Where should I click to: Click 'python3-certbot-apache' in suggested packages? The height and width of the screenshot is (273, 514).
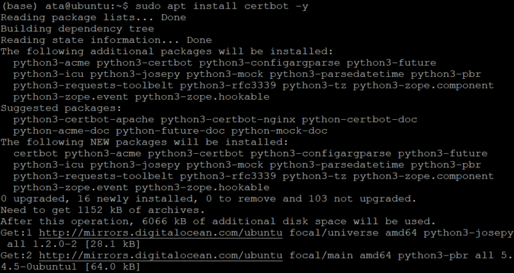click(84, 120)
